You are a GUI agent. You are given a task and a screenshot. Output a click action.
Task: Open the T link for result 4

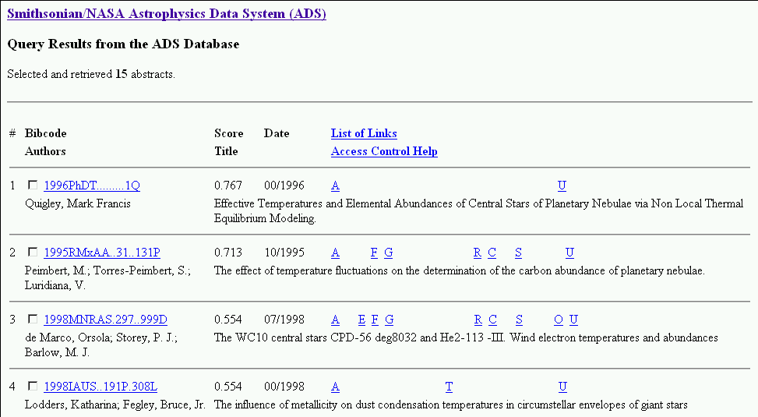(x=449, y=387)
